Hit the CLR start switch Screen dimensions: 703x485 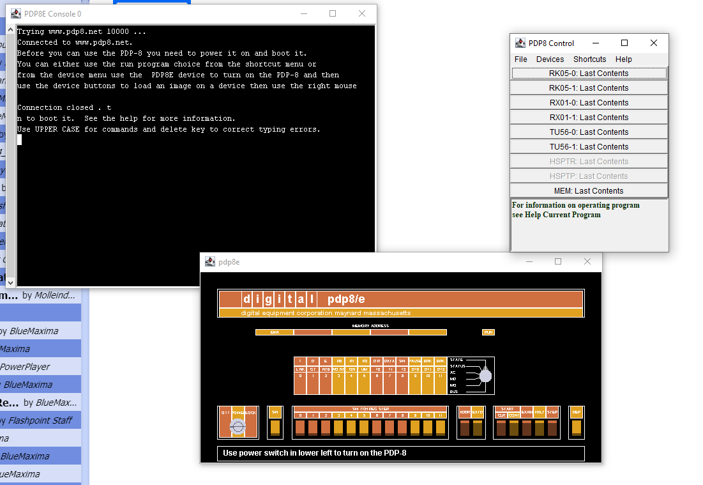(x=501, y=428)
